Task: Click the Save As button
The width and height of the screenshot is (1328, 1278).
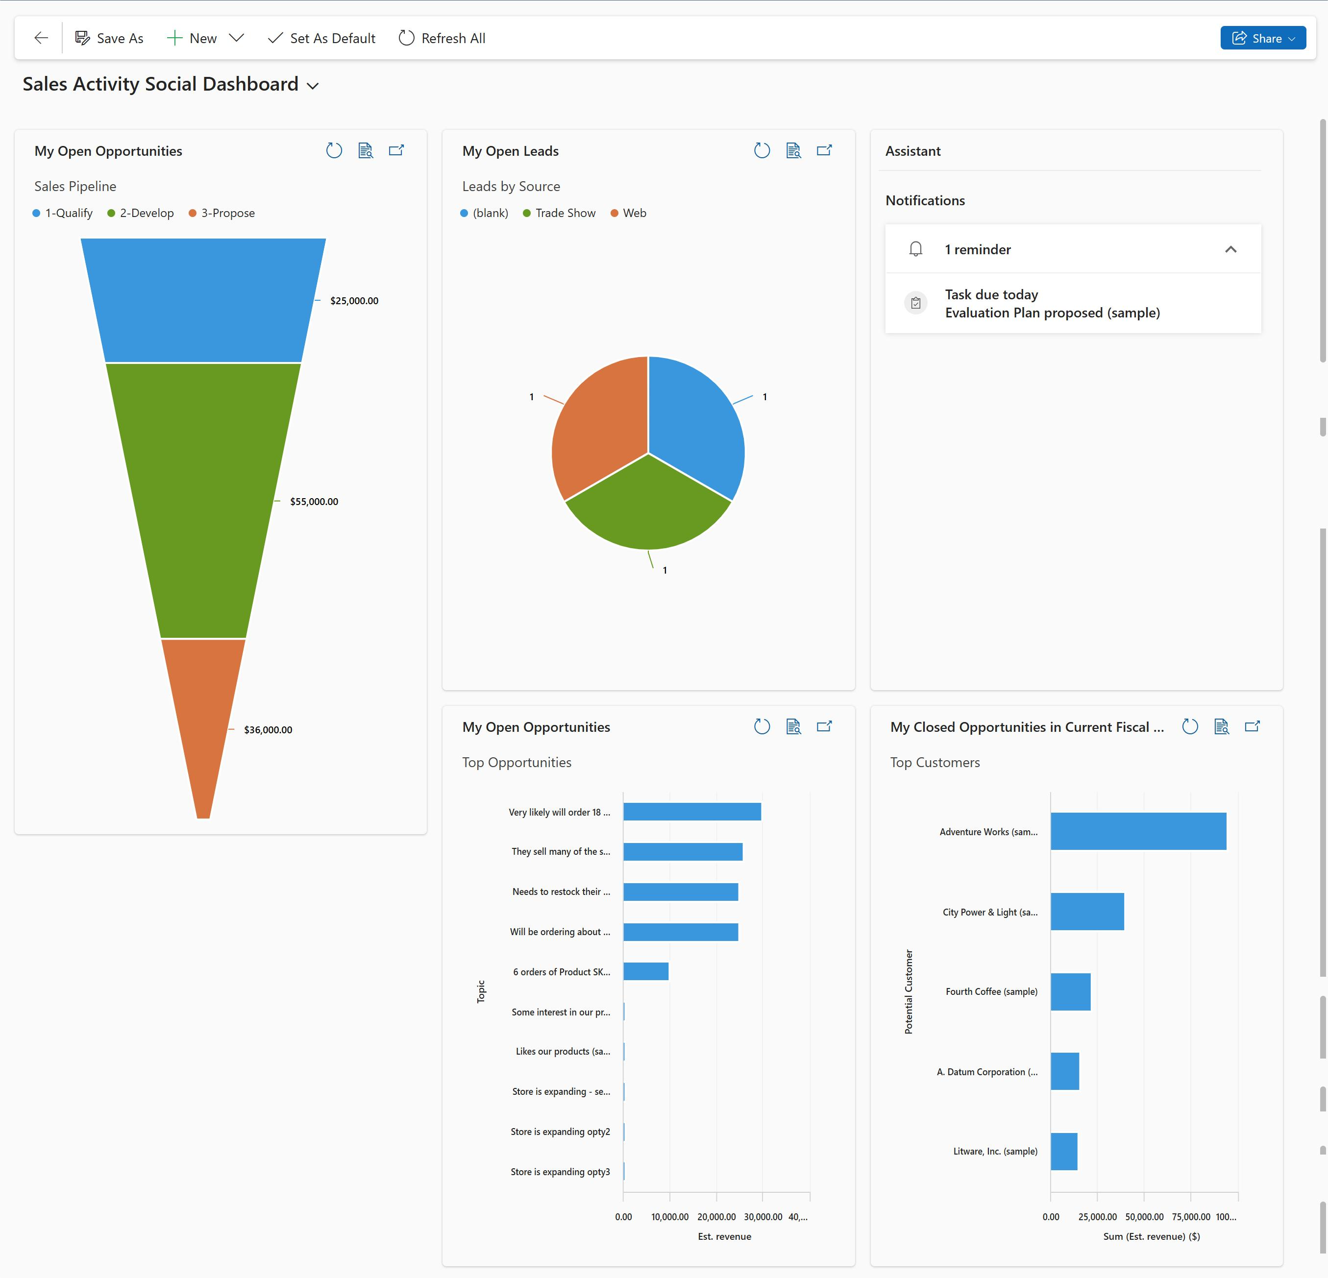Action: coord(109,38)
